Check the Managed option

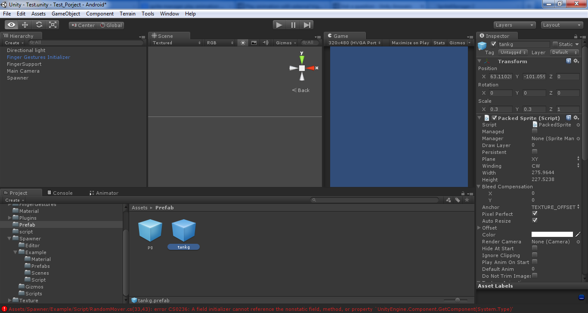(x=535, y=131)
